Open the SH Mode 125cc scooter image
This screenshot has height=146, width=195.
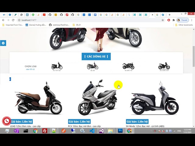tap(154, 98)
